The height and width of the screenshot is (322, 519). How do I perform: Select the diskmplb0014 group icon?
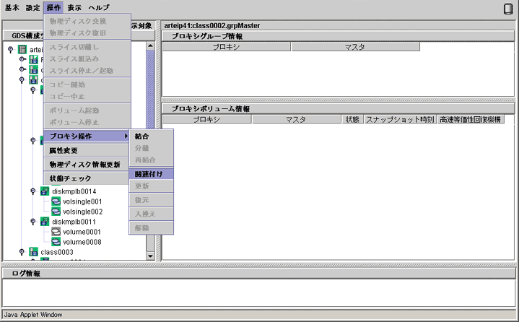click(45, 191)
